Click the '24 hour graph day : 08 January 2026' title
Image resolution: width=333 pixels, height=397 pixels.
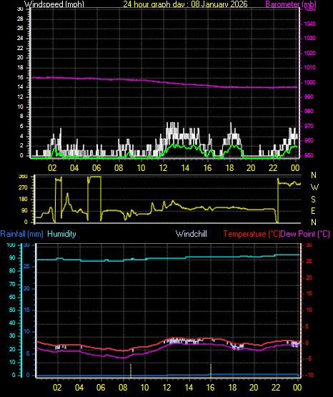tap(185, 4)
